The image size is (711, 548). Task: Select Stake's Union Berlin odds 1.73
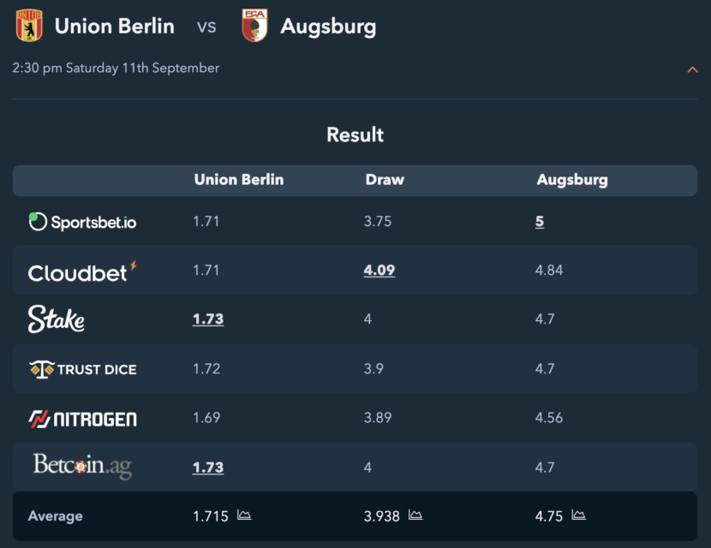208,319
